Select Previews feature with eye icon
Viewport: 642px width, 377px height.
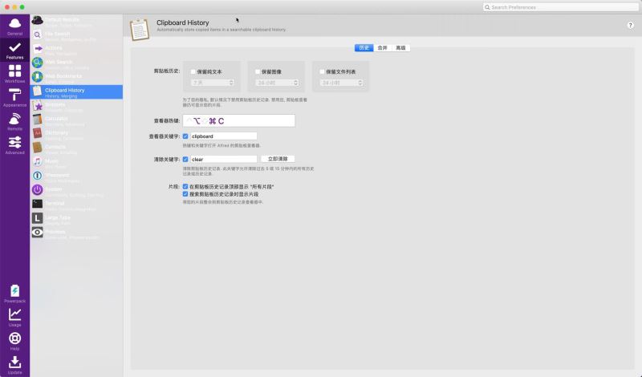[x=76, y=233]
